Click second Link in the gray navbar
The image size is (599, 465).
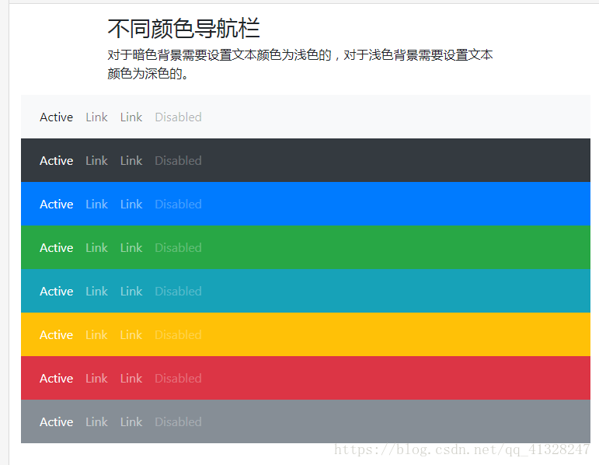[131, 422]
